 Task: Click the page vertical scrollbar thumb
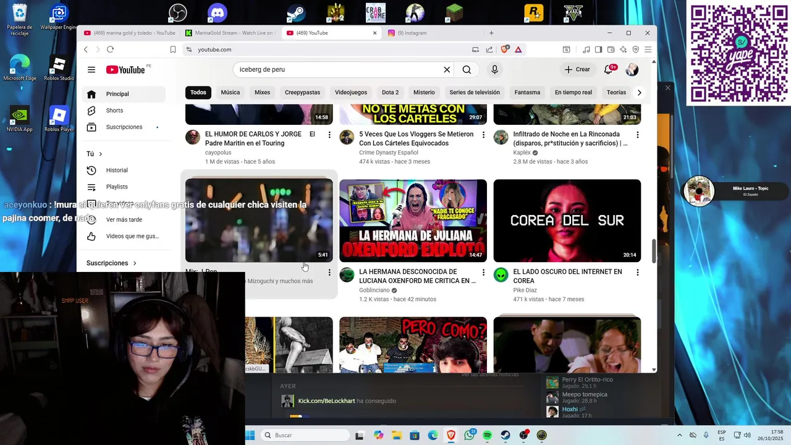(654, 252)
